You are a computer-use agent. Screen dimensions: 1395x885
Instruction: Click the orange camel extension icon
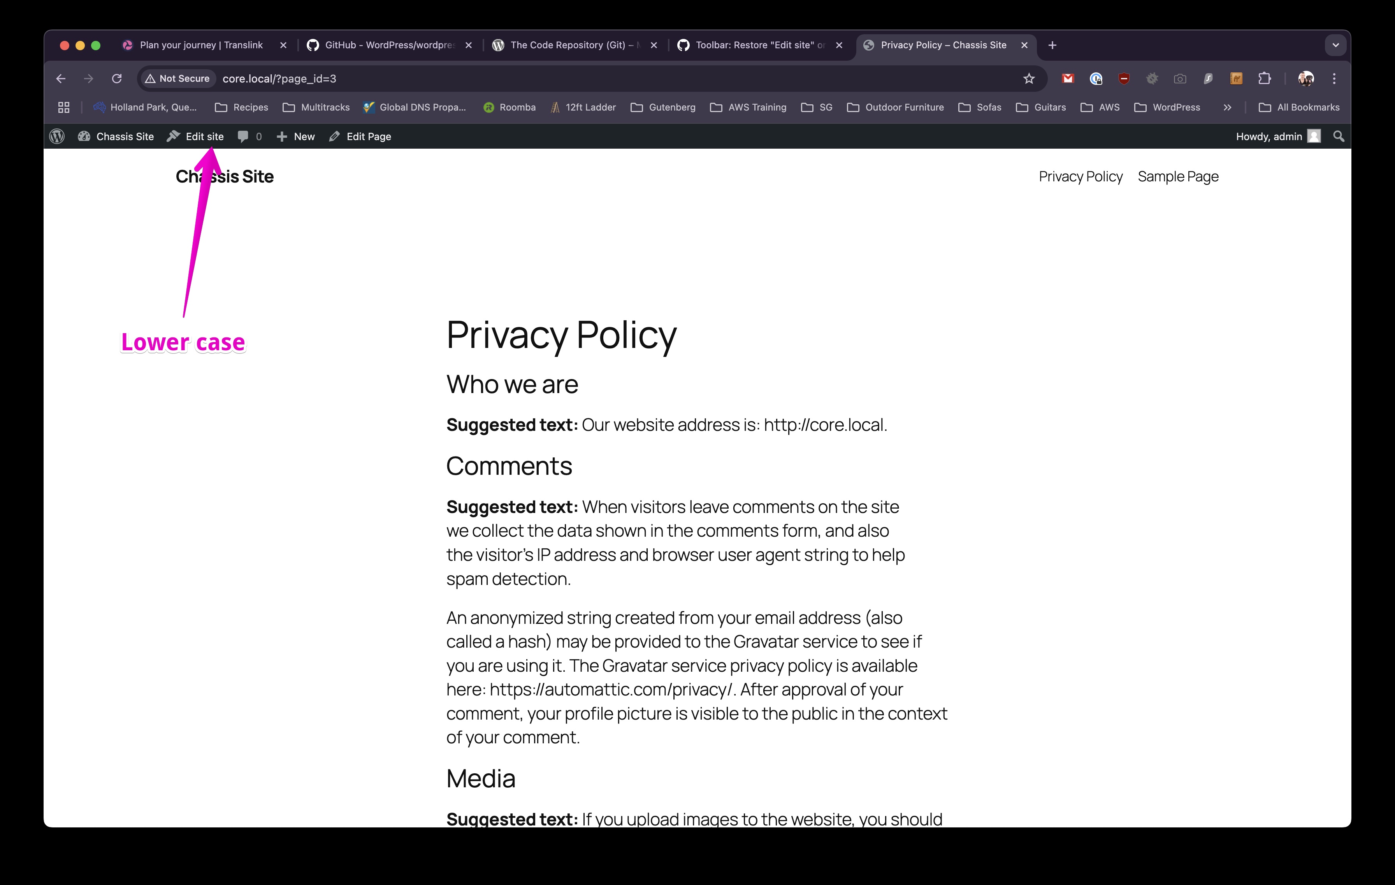coord(1236,79)
